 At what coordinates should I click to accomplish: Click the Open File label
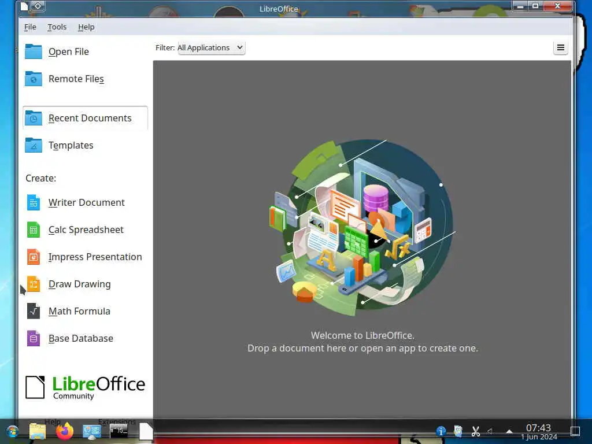point(69,51)
